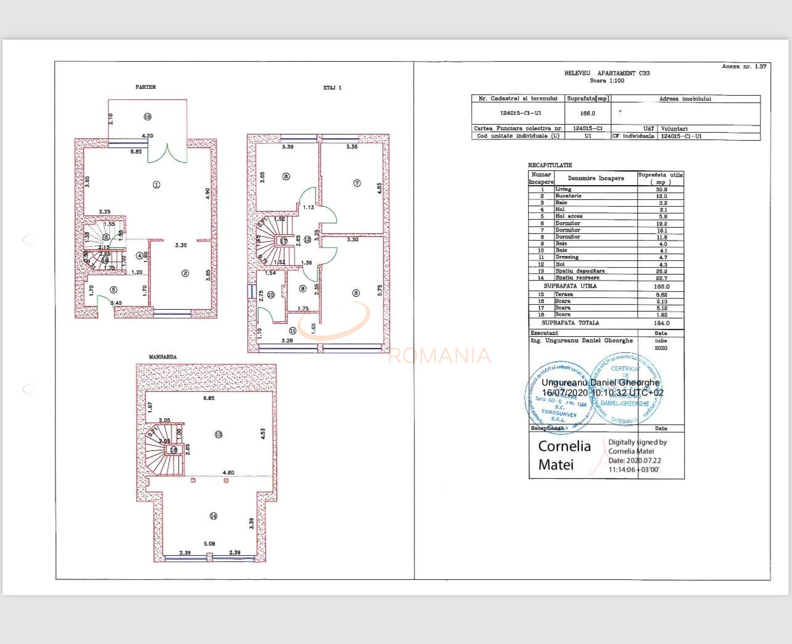Image resolution: width=792 pixels, height=644 pixels.
Task: Click the spiral staircase marked 17
Action: 283,241
